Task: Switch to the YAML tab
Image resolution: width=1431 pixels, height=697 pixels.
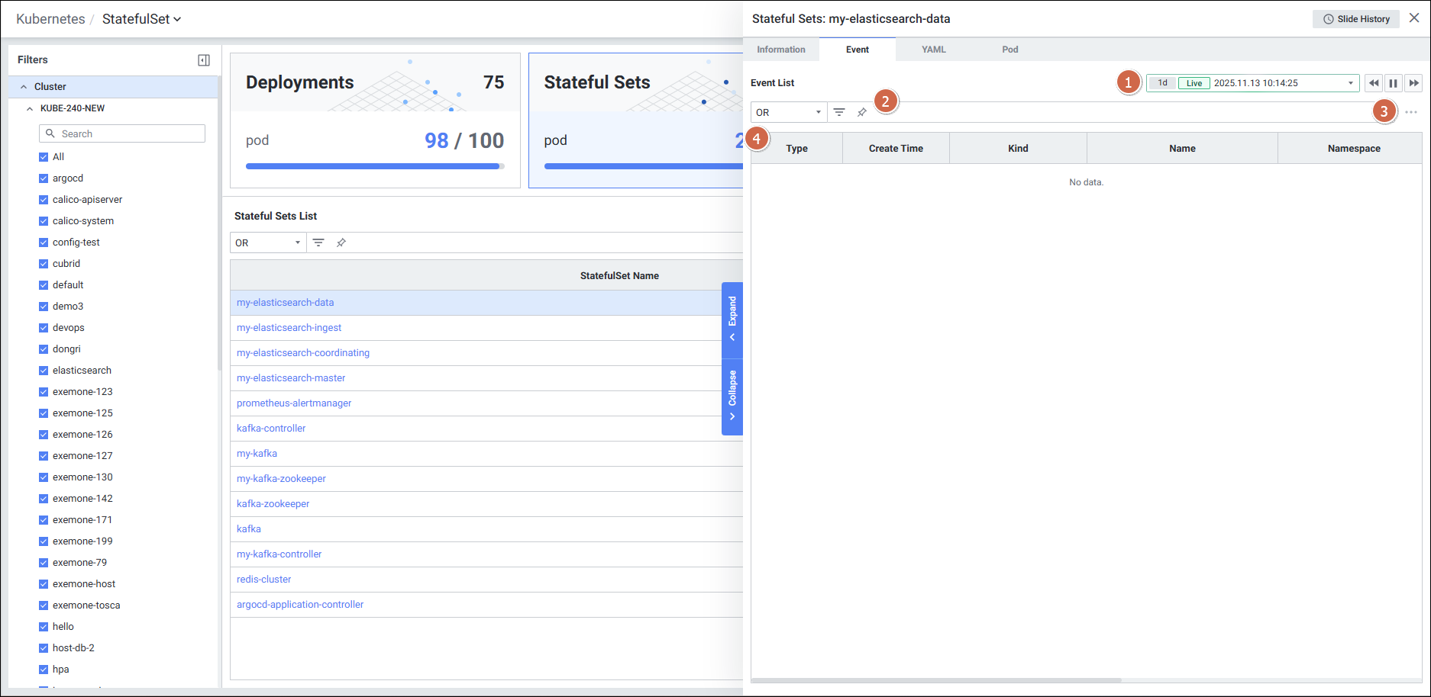Action: click(x=933, y=50)
